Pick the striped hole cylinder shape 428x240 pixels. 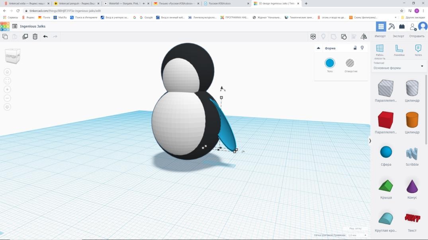coord(412,91)
